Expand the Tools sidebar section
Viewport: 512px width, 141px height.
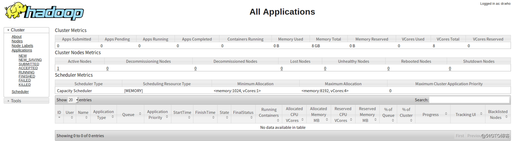point(26,101)
